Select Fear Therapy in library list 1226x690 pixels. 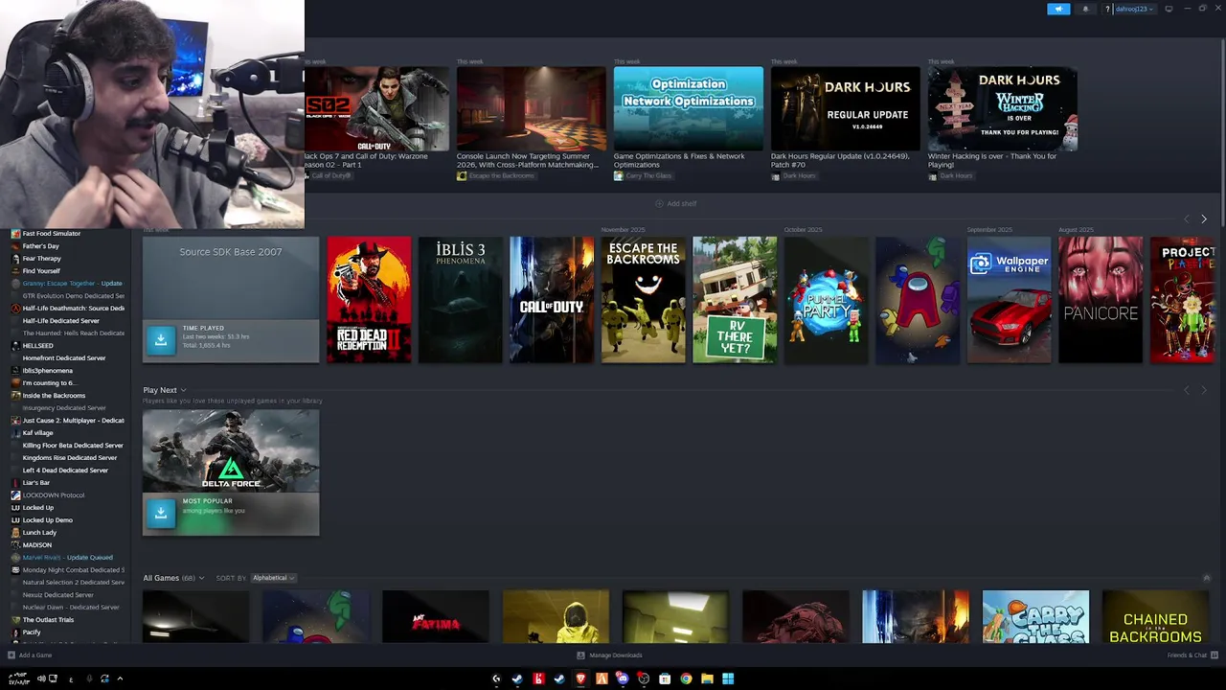41,258
